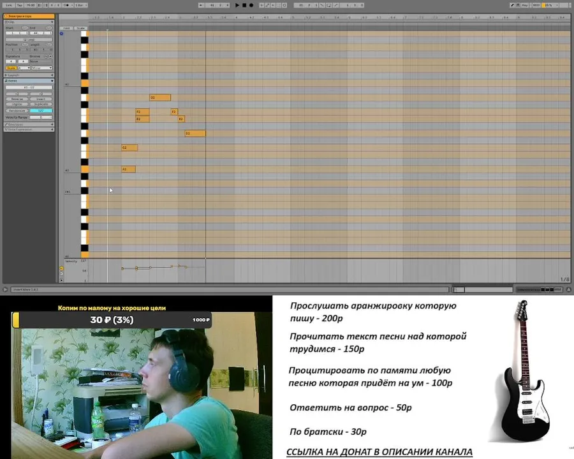Select the C2 note in piano roll
574x459 pixels.
tap(129, 147)
